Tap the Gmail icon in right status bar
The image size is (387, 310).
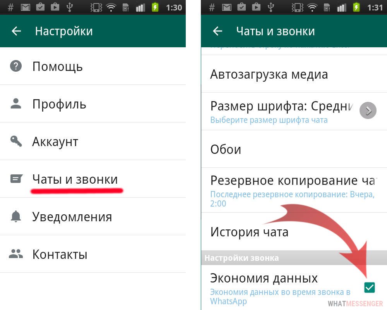[x=226, y=7]
